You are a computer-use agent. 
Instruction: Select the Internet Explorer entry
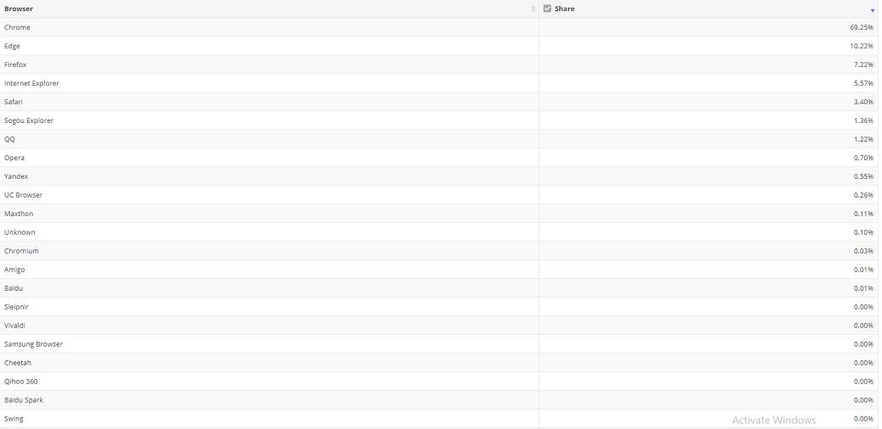pyautogui.click(x=31, y=83)
